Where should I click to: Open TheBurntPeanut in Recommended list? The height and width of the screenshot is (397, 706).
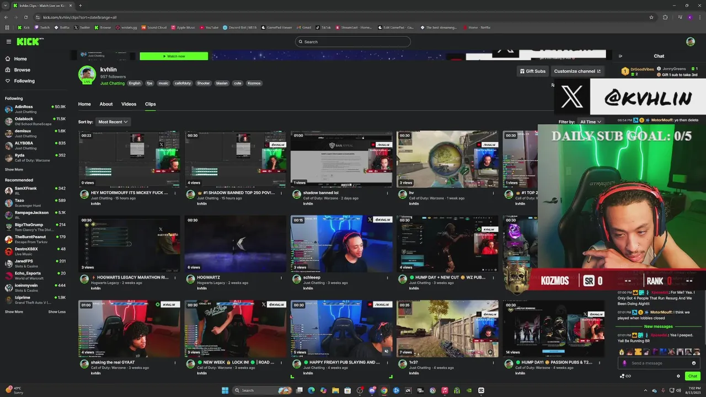coord(35,239)
